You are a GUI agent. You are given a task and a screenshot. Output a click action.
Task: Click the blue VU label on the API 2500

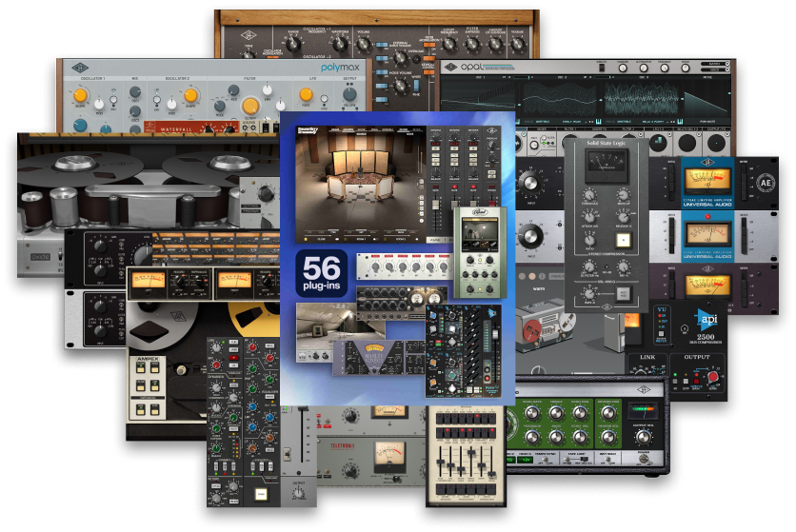pos(662,308)
